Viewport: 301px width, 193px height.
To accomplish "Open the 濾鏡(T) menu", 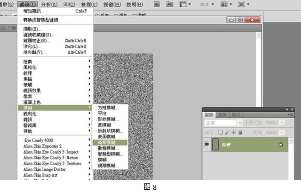I will (x=27, y=5).
